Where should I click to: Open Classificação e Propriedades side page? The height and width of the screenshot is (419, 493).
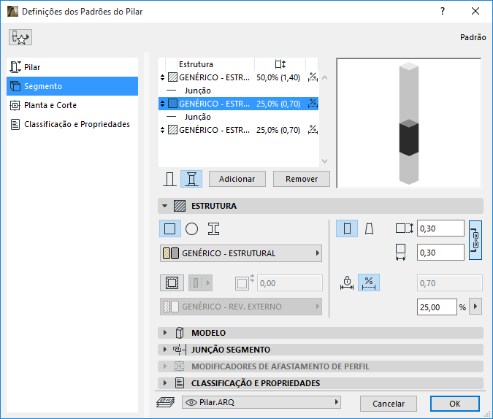[x=72, y=124]
